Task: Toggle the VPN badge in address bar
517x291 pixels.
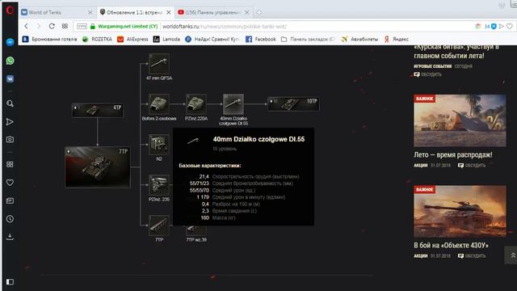Action: [82, 27]
